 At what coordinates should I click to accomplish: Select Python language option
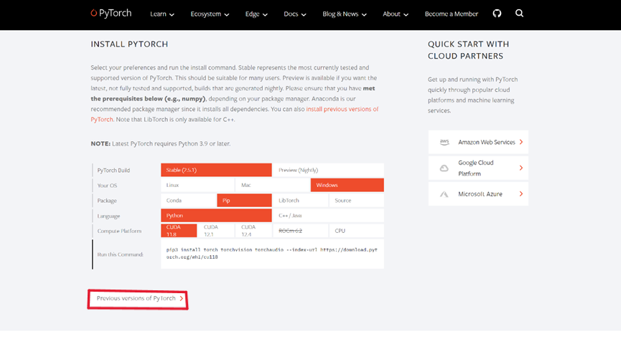216,216
